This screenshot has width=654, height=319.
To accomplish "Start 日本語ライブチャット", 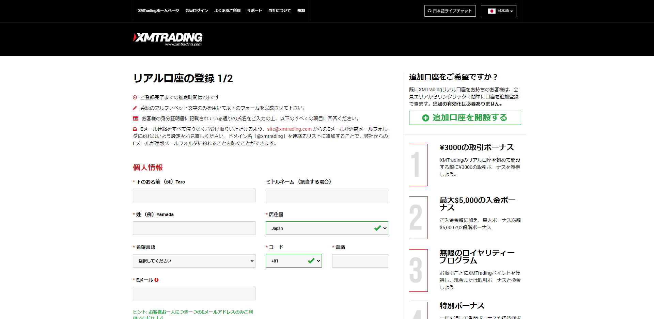I will [x=450, y=11].
